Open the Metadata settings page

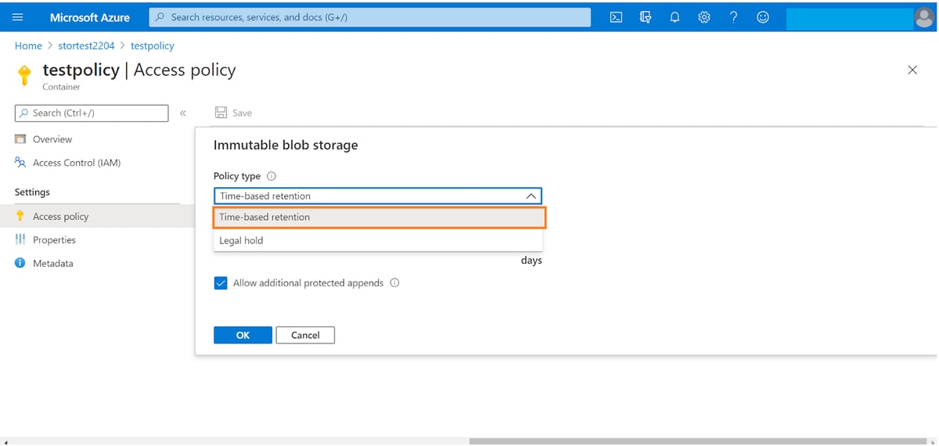click(x=52, y=264)
